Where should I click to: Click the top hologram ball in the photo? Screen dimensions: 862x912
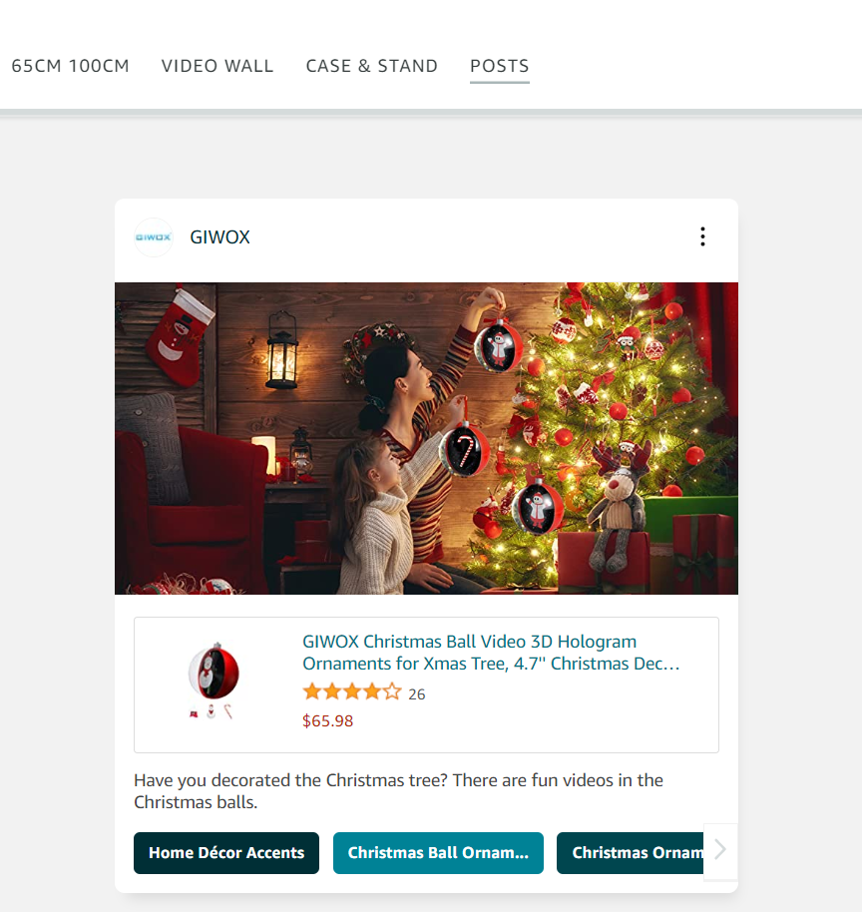click(498, 346)
